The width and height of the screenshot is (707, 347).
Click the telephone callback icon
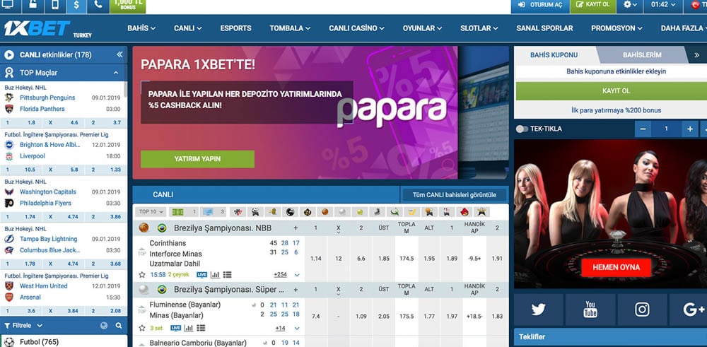point(98,5)
